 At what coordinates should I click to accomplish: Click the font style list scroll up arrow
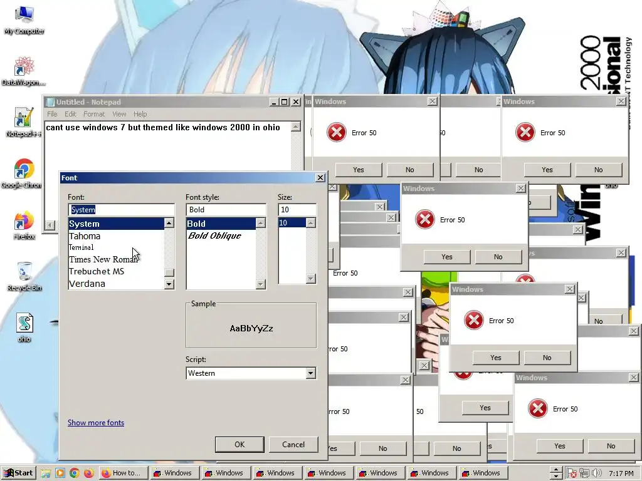261,223
